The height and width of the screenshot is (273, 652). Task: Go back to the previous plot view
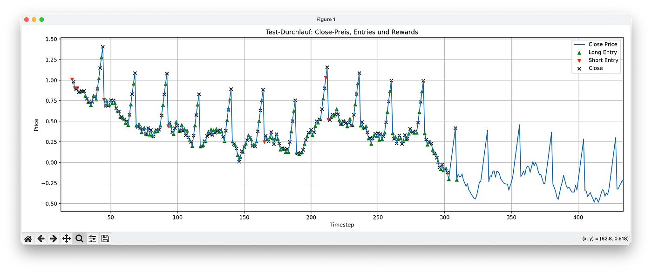(41, 238)
